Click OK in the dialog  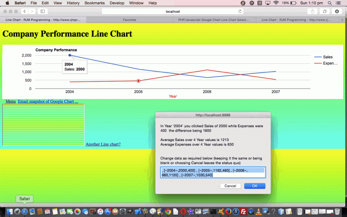click(255, 186)
